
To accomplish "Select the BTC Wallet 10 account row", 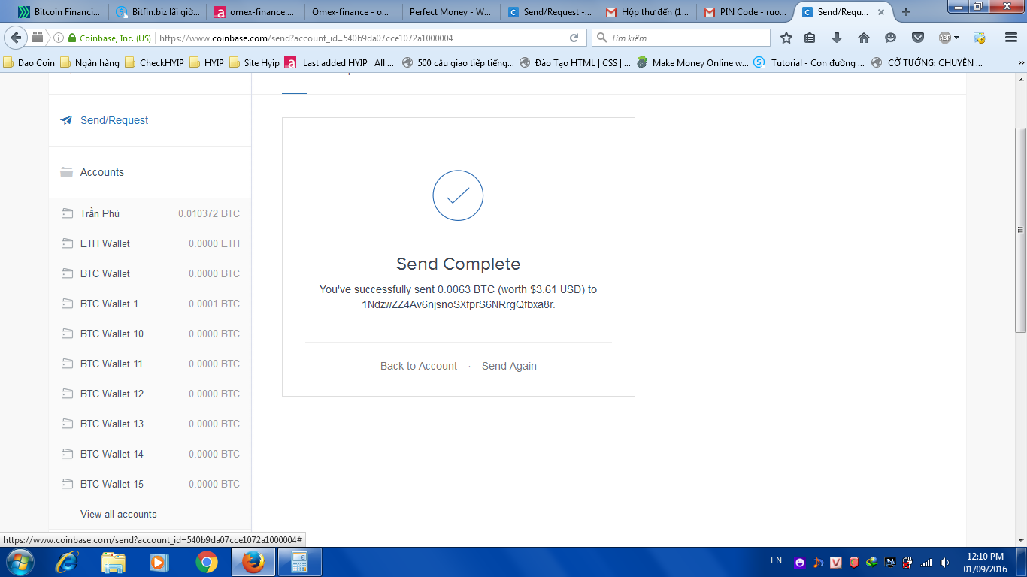I will (150, 334).
